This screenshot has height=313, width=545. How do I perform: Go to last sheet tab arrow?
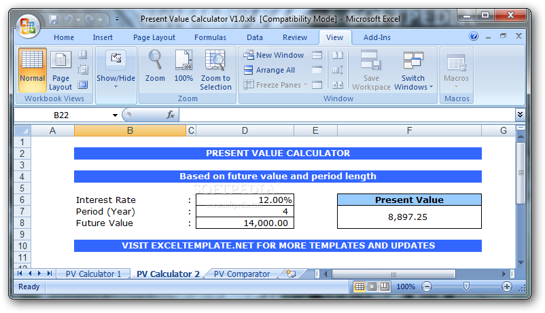click(50, 274)
